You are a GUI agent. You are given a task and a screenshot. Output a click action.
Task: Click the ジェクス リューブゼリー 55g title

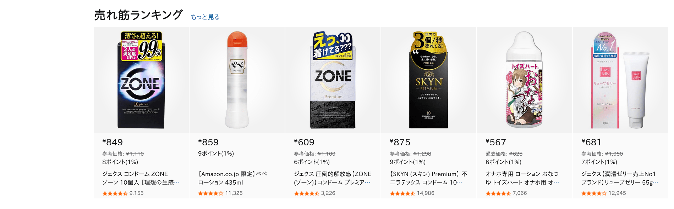click(x=620, y=178)
